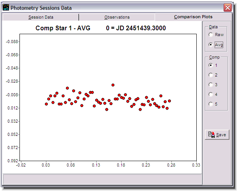The height and width of the screenshot is (191, 238).
Task: Open the Observations tab
Action: coord(117,17)
